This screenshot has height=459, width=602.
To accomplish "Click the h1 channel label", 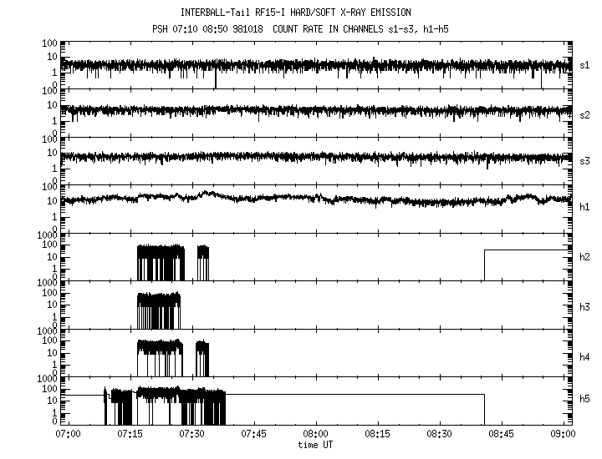I will pos(584,207).
